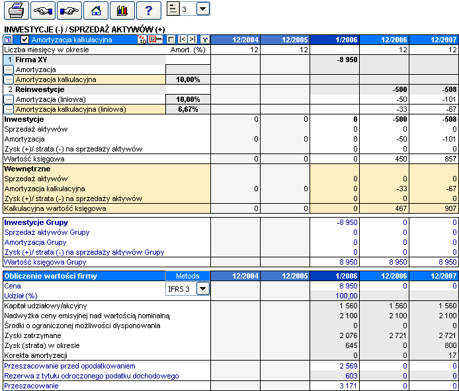The image size is (459, 391).
Task: Click the blue tree-structure icon in header
Action: 205,40
